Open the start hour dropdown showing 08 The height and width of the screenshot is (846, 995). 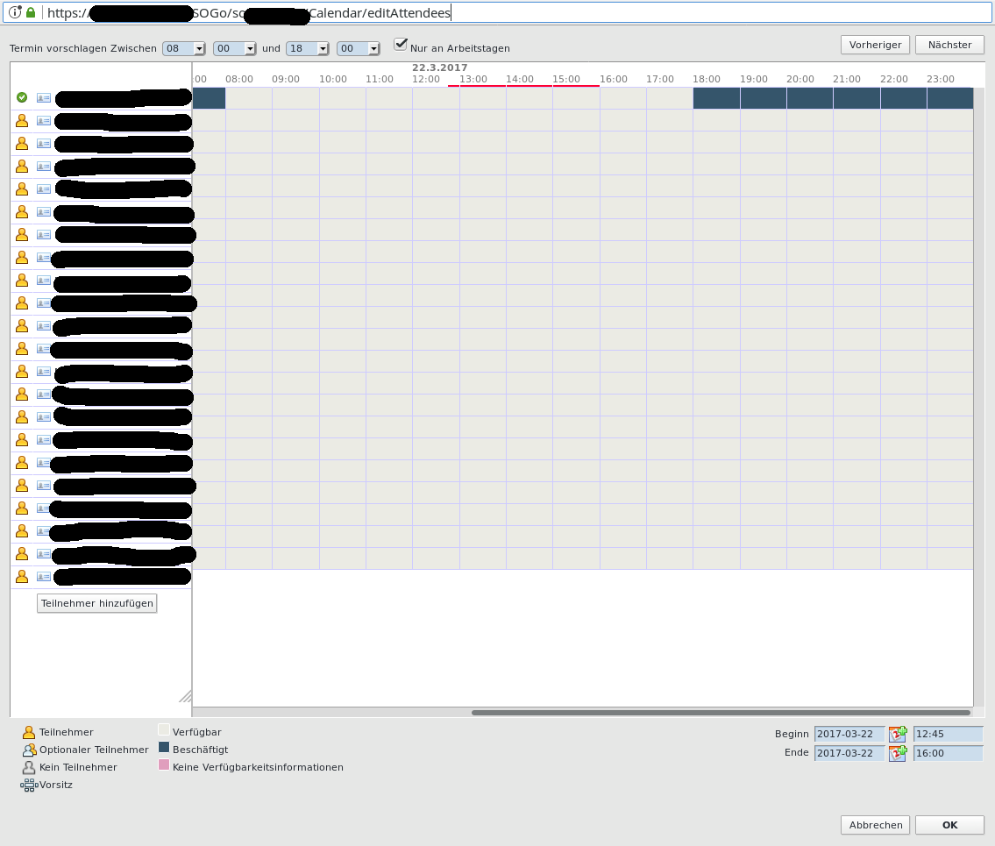pyautogui.click(x=184, y=49)
